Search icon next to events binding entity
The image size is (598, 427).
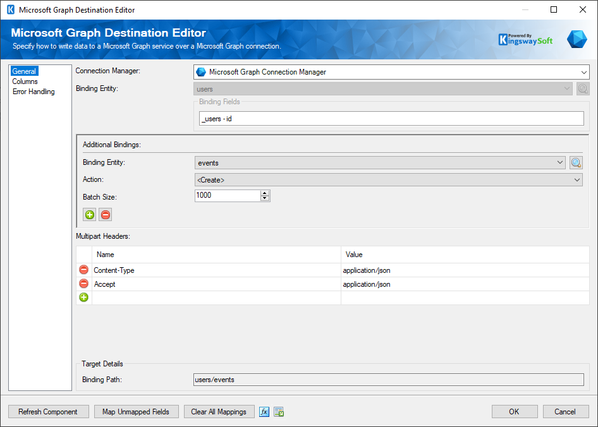(x=576, y=163)
